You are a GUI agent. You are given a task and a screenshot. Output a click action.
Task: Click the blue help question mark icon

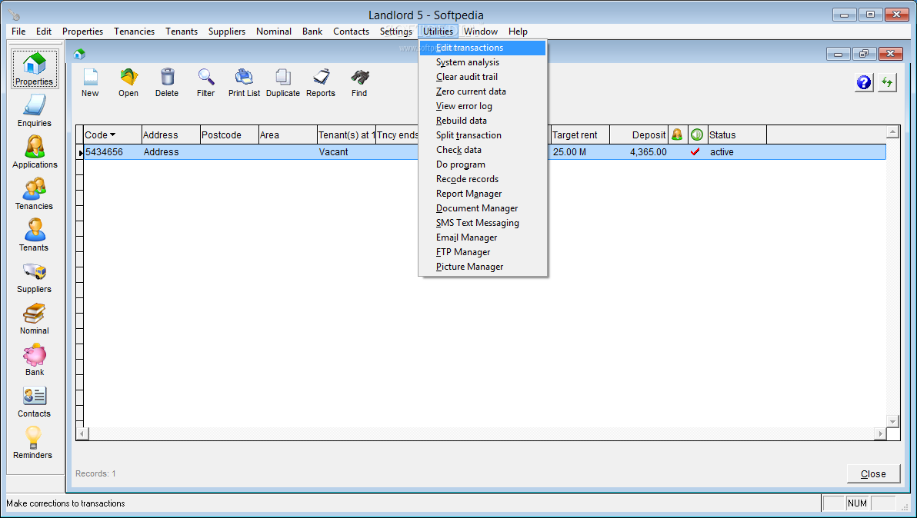864,83
